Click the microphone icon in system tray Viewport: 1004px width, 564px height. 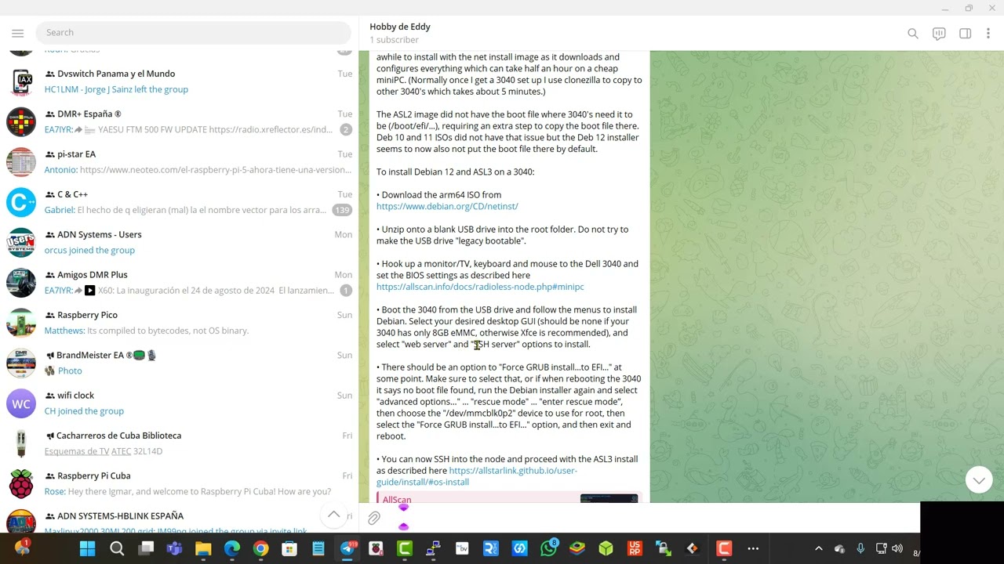coord(860,548)
